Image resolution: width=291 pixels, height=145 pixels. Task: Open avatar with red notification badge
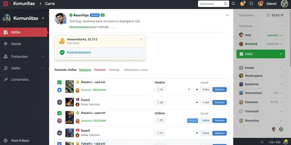tap(261, 3)
